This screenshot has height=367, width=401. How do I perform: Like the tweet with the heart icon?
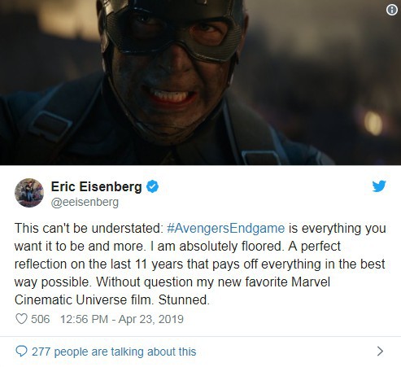coord(21,319)
